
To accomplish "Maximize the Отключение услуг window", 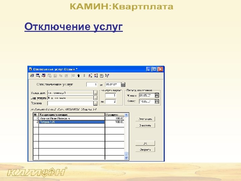I will coord(154,69).
